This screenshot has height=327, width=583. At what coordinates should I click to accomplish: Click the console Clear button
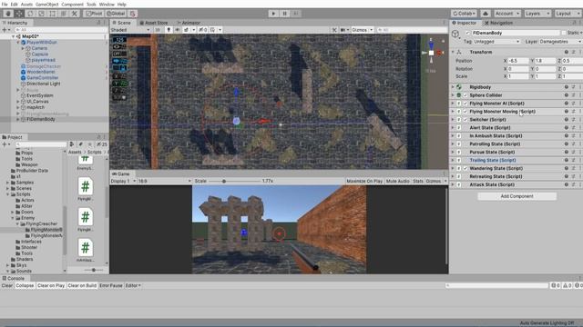7,285
